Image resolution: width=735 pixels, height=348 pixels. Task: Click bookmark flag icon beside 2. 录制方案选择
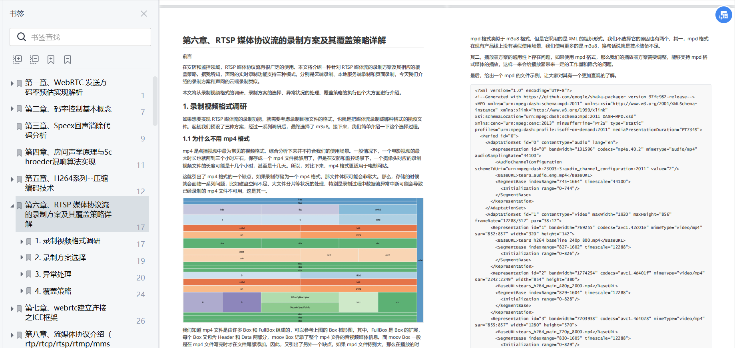29,258
